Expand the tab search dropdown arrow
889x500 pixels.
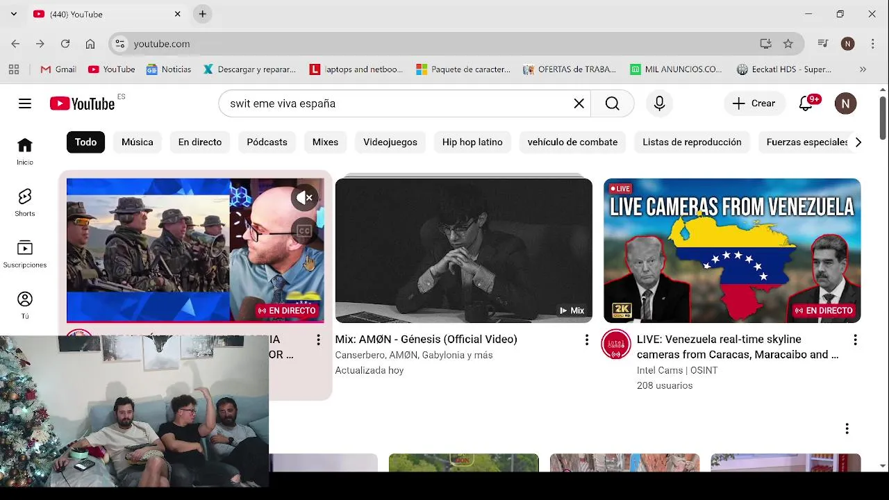[13, 14]
